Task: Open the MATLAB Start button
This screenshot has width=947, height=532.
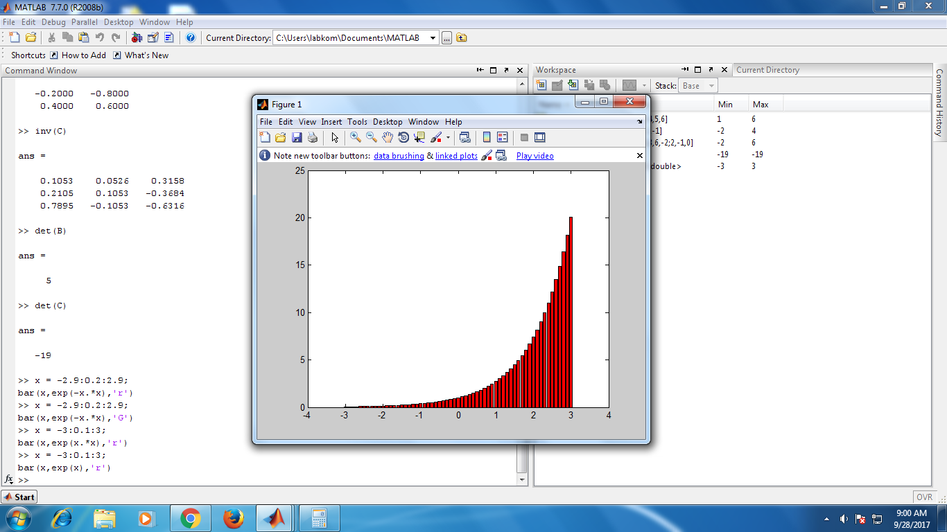Action: 19,497
